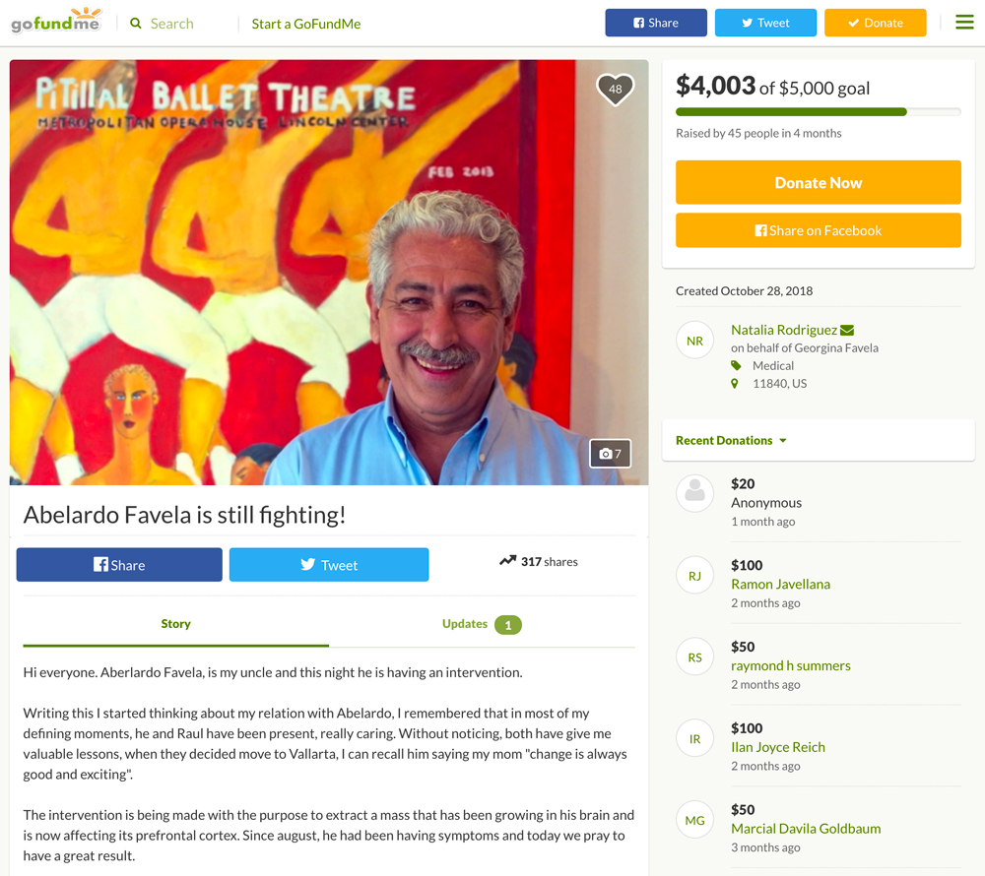Click the header Tweet button
985x876 pixels.
pyautogui.click(x=765, y=23)
